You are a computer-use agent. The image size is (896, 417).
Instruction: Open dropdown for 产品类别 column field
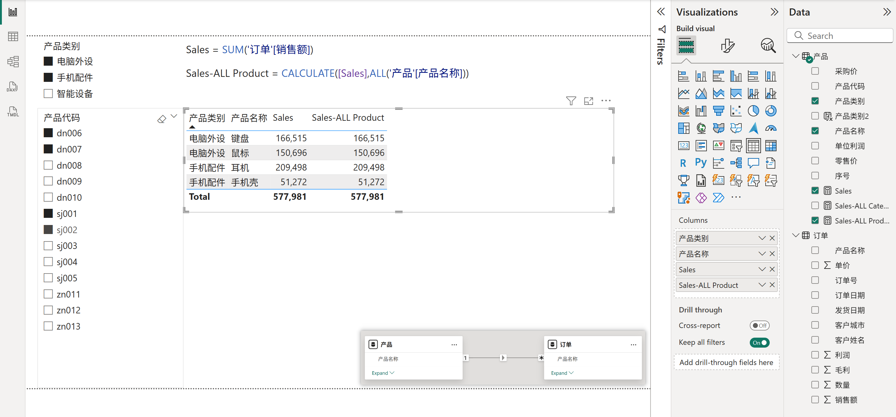tap(762, 238)
